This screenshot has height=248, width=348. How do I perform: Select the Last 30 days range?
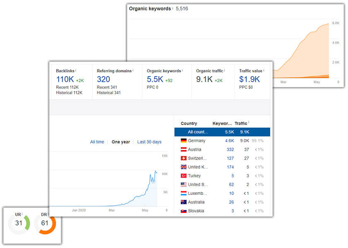pyautogui.click(x=149, y=142)
